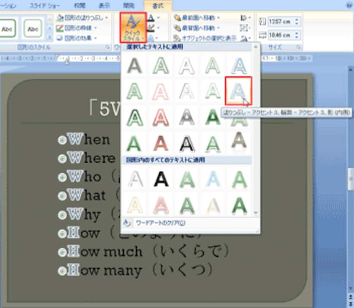Click the Send to Back button

(197, 27)
